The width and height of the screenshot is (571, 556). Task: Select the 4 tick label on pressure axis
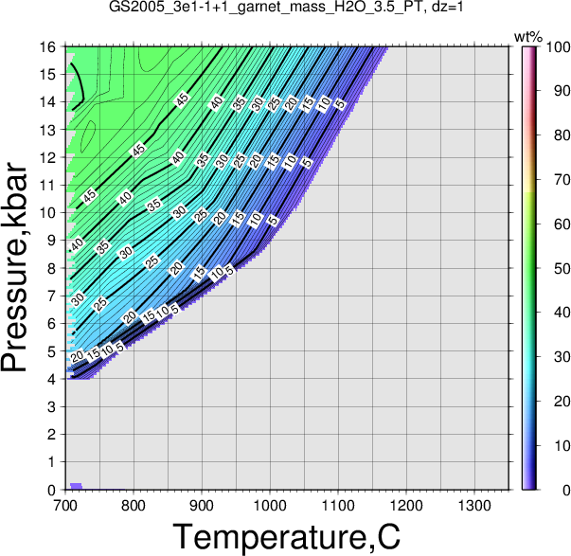(52, 379)
